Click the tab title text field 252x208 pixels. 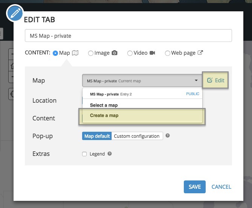pyautogui.click(x=128, y=36)
